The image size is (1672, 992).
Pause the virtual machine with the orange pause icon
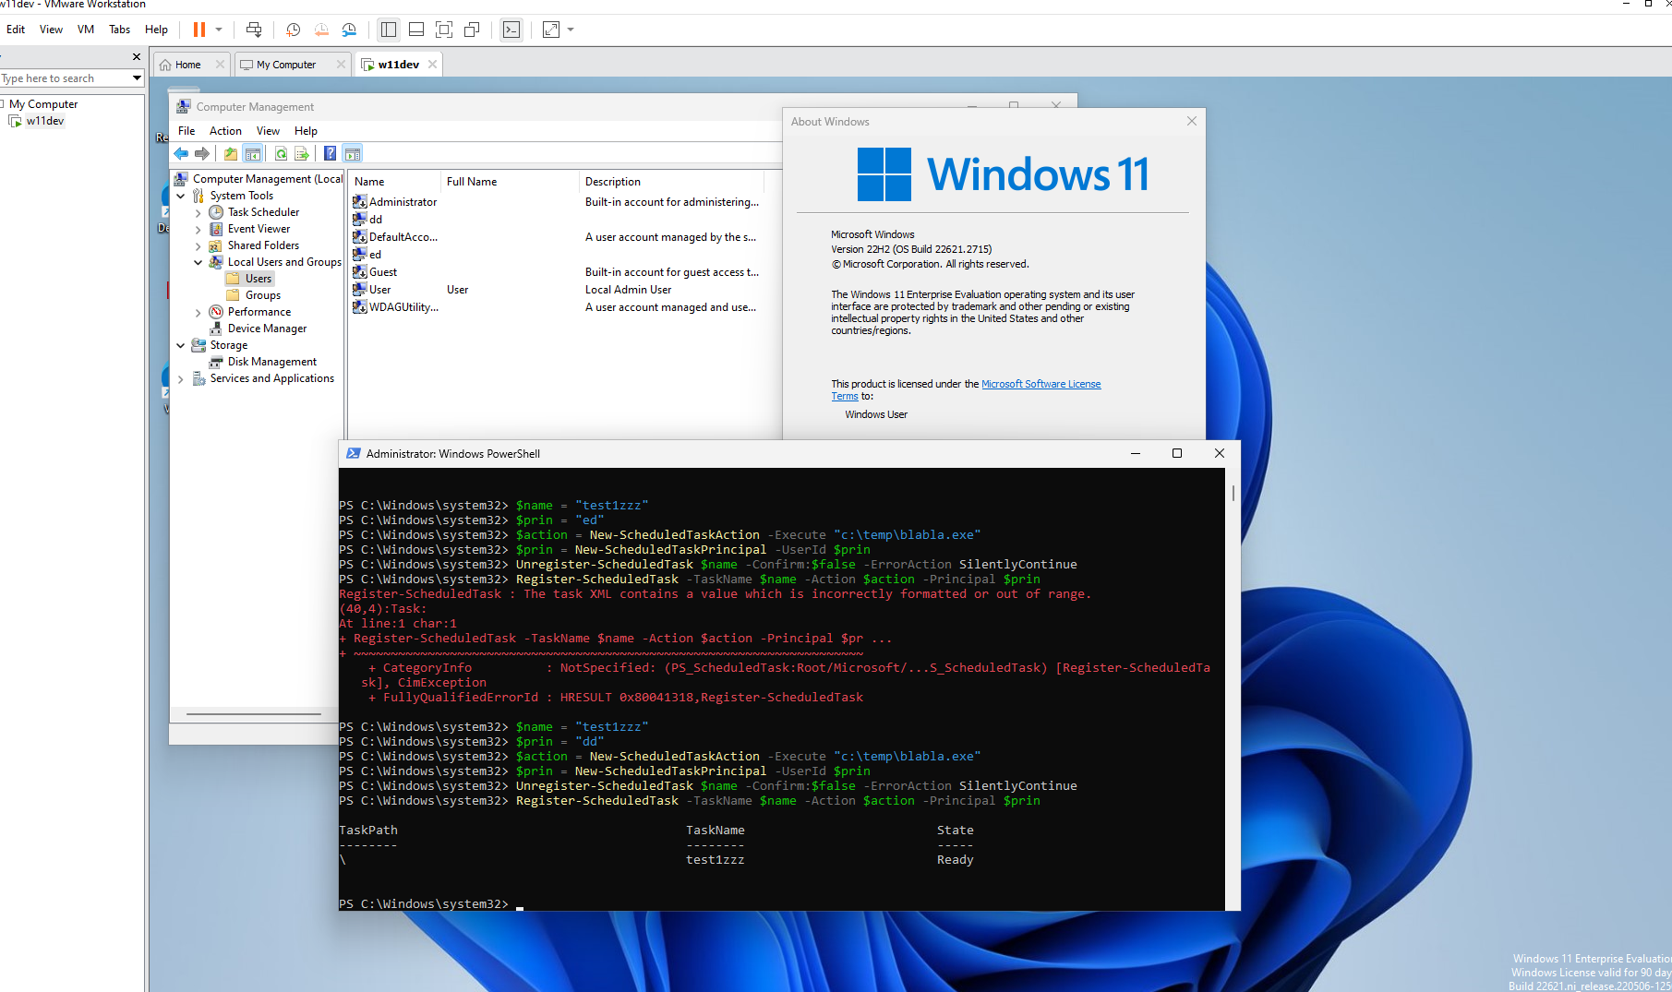pyautogui.click(x=198, y=30)
